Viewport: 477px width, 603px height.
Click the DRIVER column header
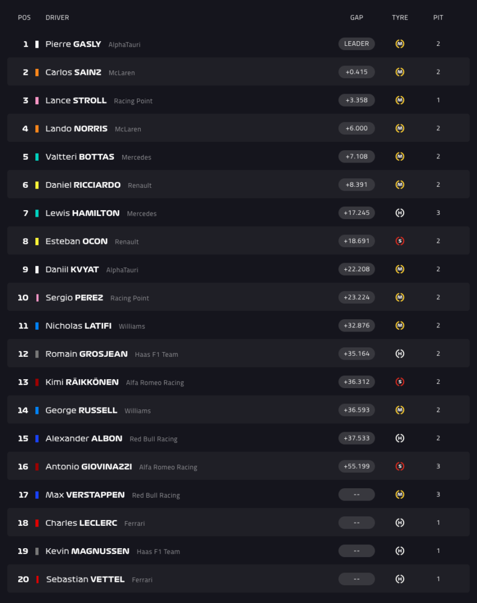click(57, 18)
